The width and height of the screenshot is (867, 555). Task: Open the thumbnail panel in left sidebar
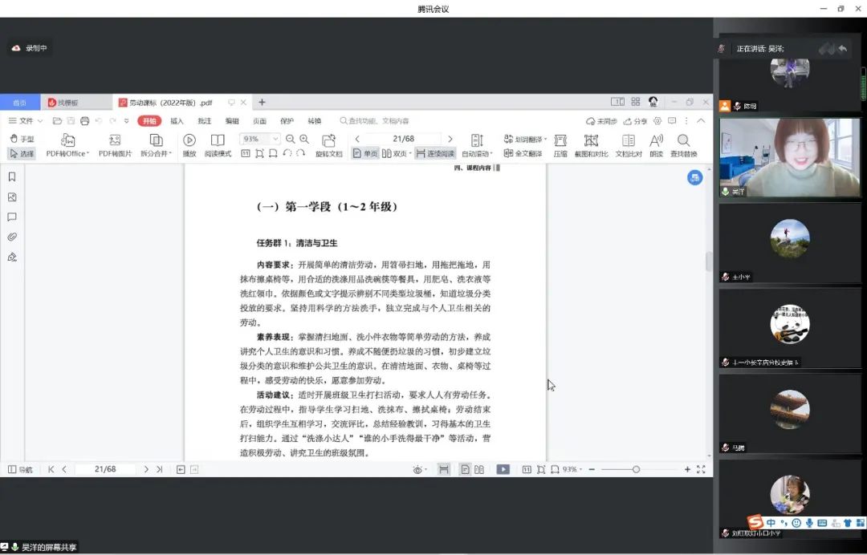tap(11, 197)
